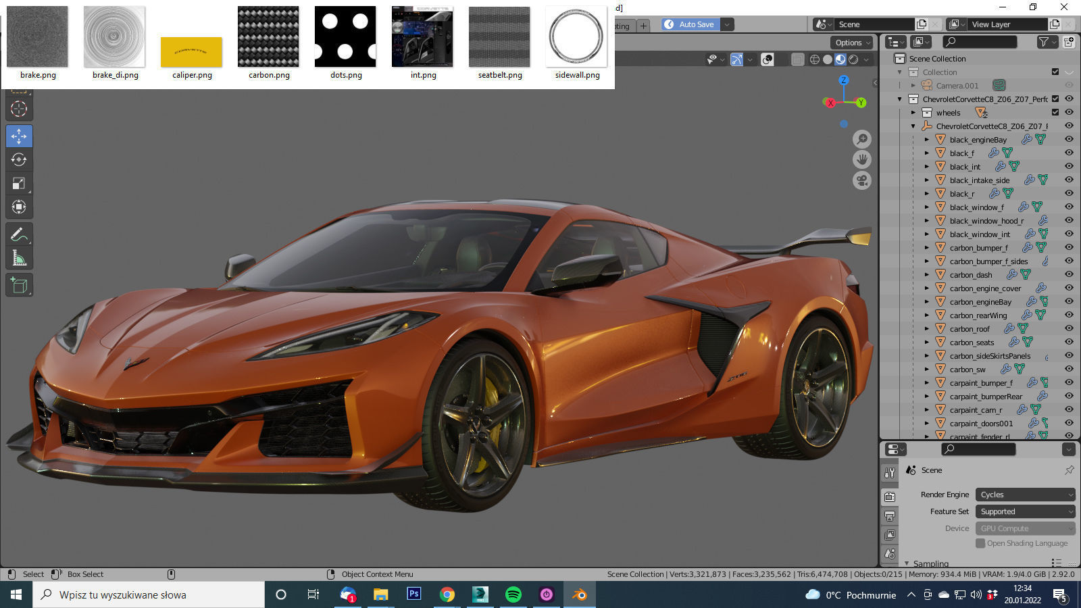The image size is (1081, 608).
Task: Open the Auto Save dropdown arrow
Action: 727,24
